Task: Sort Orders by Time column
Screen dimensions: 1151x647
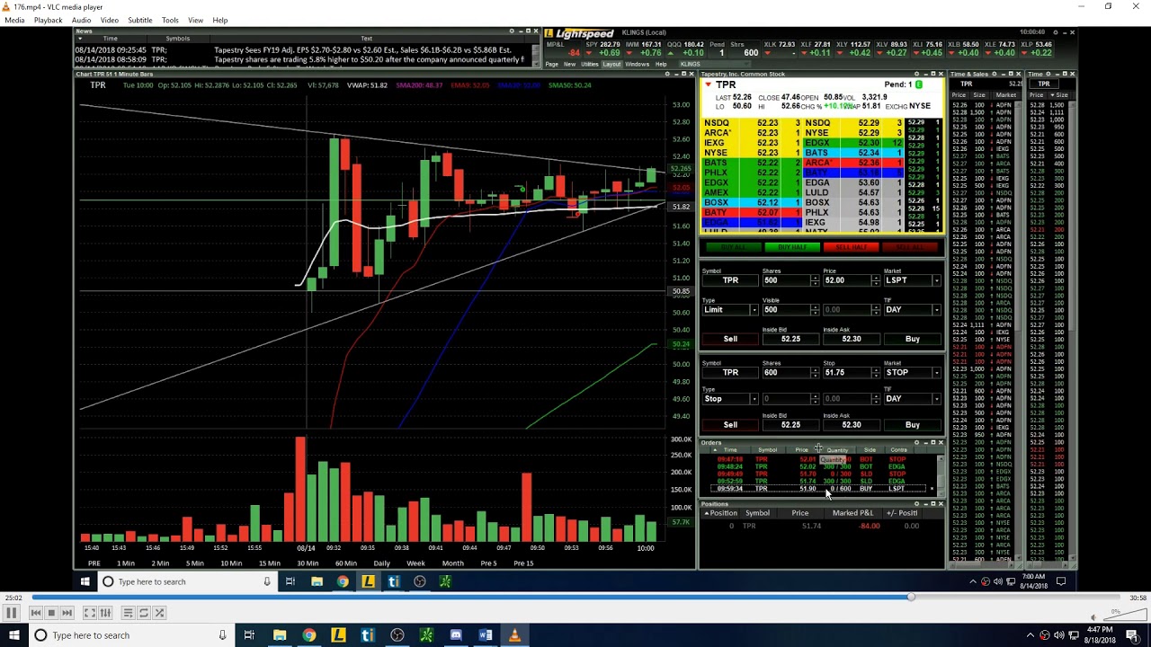Action: (730, 450)
